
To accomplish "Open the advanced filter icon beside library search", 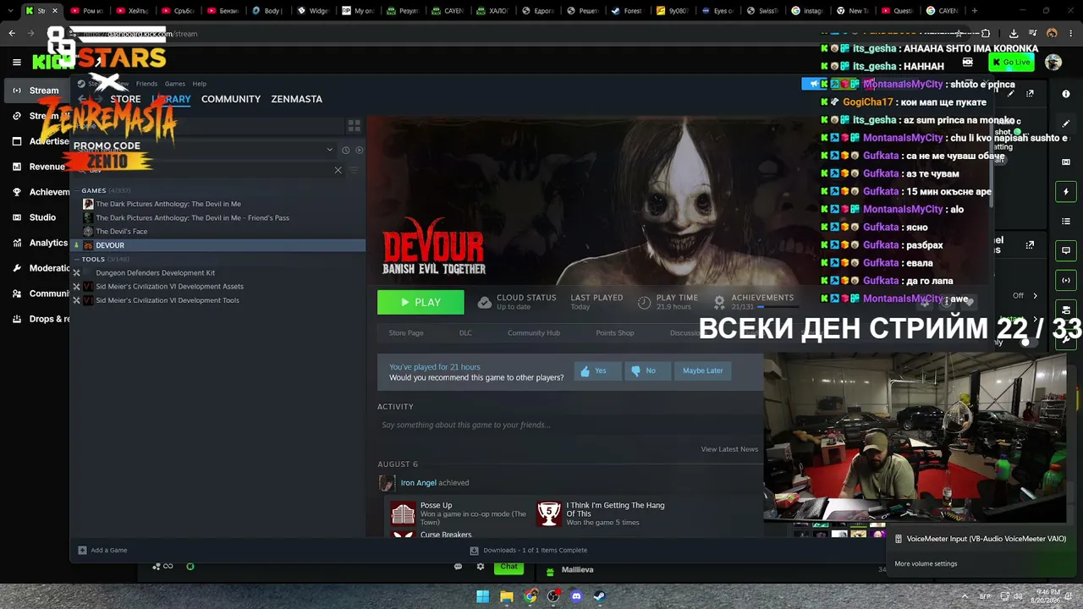I will [355, 170].
